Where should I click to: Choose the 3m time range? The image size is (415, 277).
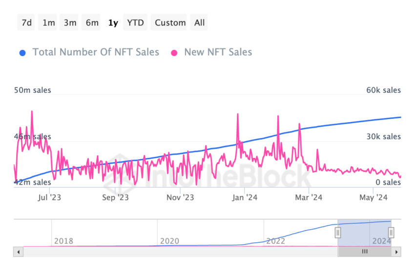(70, 22)
